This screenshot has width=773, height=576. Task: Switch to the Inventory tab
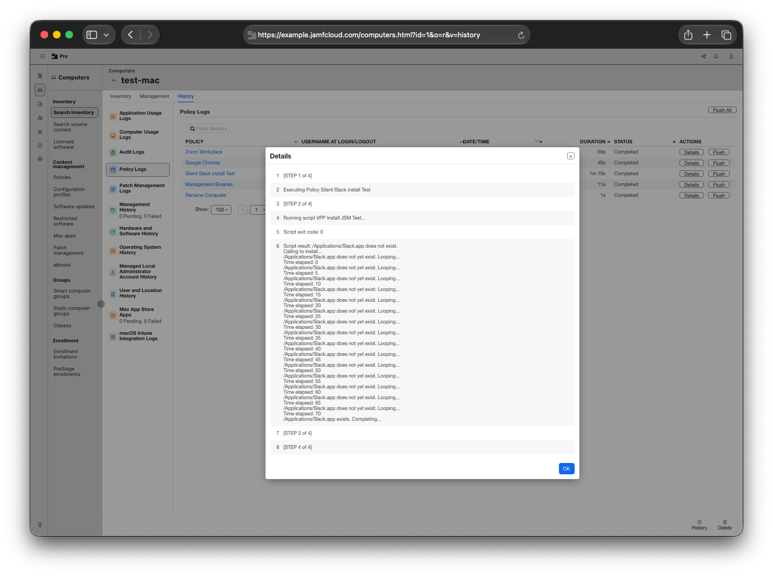pyautogui.click(x=121, y=96)
